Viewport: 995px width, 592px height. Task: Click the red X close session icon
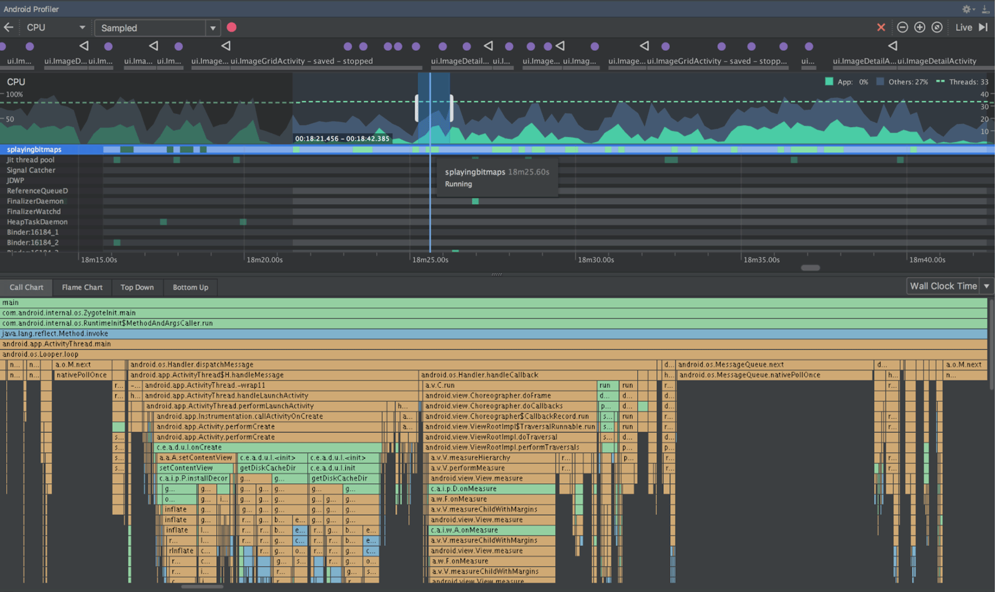point(881,27)
